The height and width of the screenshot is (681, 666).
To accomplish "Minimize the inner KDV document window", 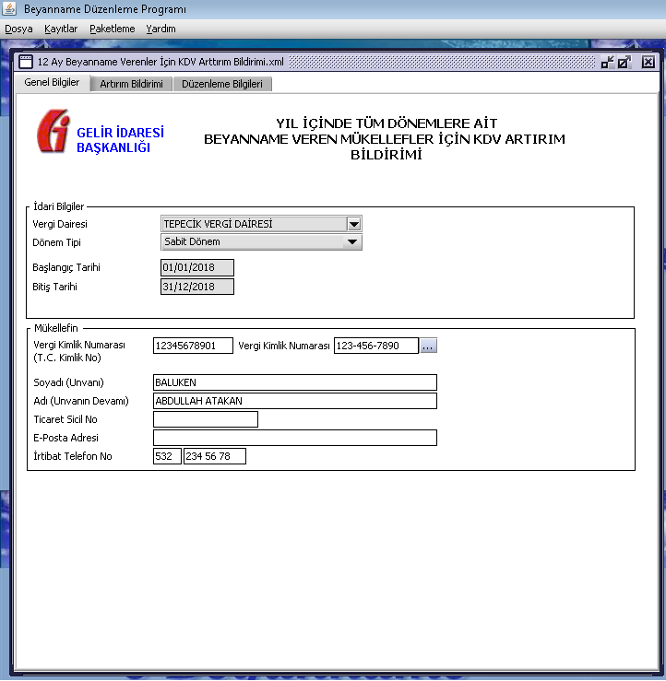I will point(607,62).
